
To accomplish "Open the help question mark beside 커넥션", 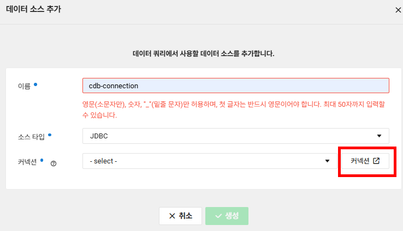I will coord(54,163).
